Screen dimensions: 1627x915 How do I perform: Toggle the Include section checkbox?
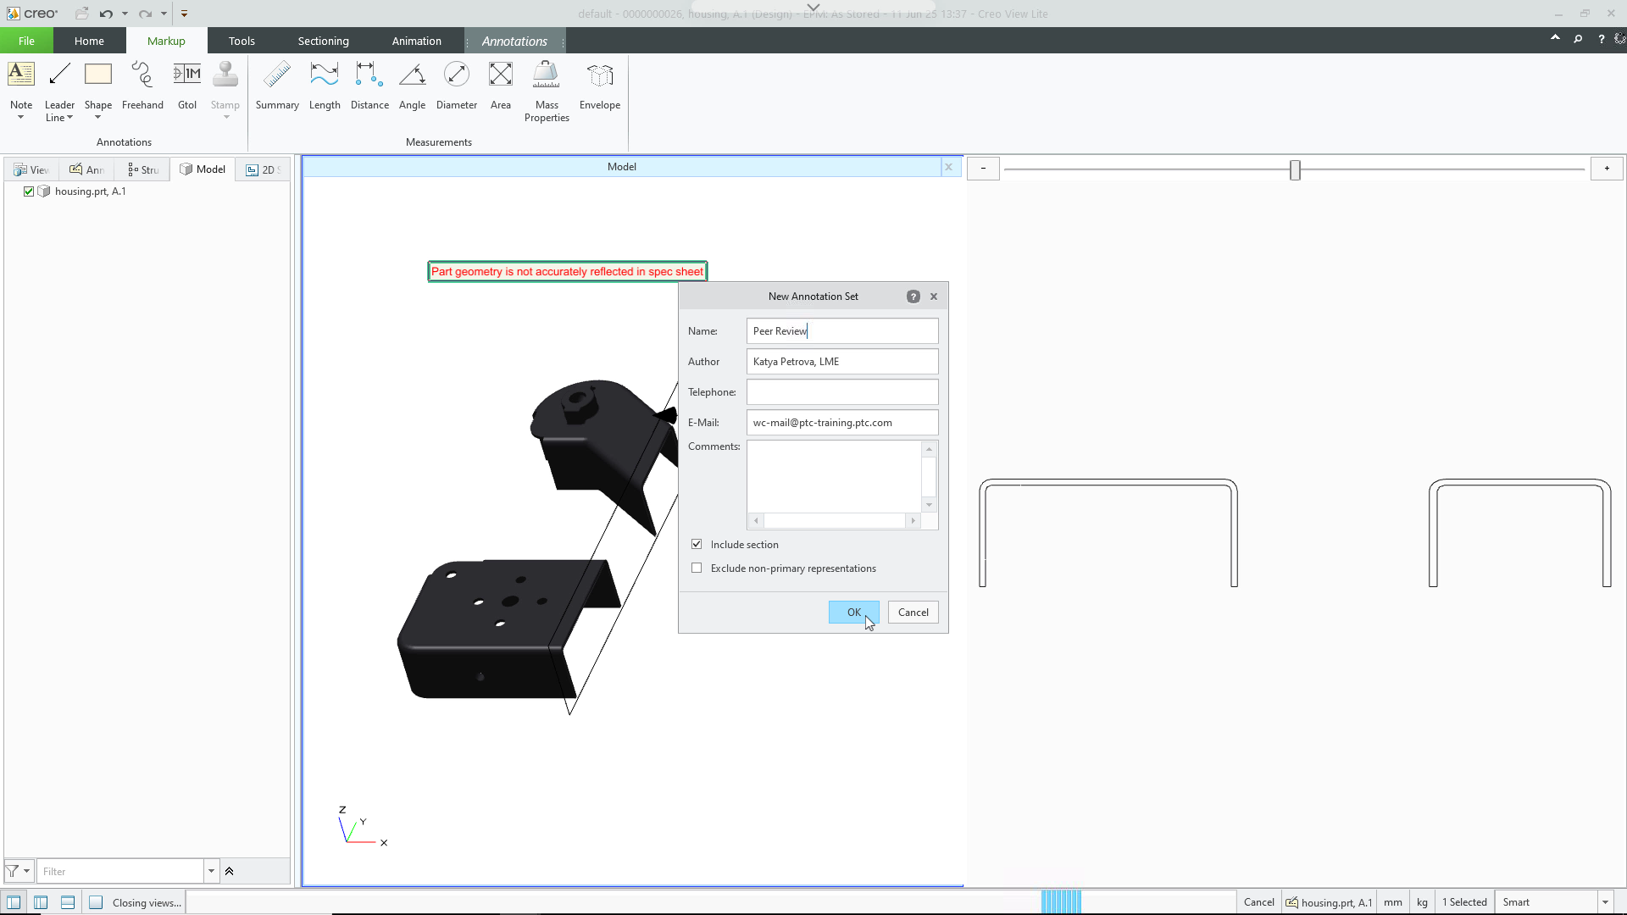coord(697,544)
